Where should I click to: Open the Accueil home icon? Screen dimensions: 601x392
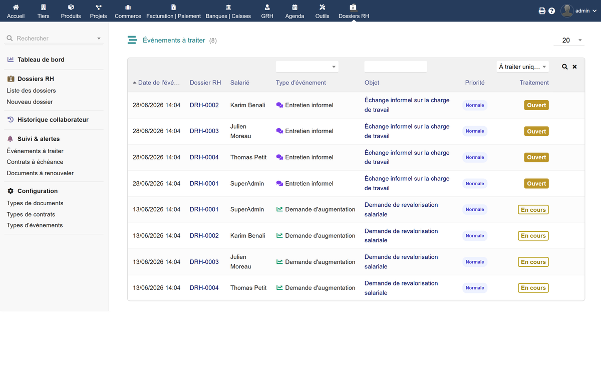16,8
